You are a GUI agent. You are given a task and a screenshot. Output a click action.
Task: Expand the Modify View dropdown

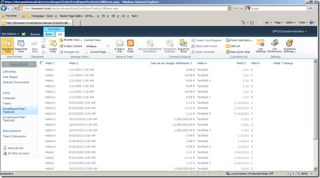pyautogui.click(x=81, y=41)
